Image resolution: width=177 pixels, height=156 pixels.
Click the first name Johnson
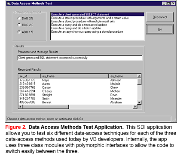coord(116,80)
